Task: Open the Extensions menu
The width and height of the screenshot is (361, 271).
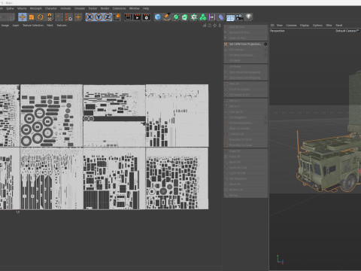Action: coord(119,8)
